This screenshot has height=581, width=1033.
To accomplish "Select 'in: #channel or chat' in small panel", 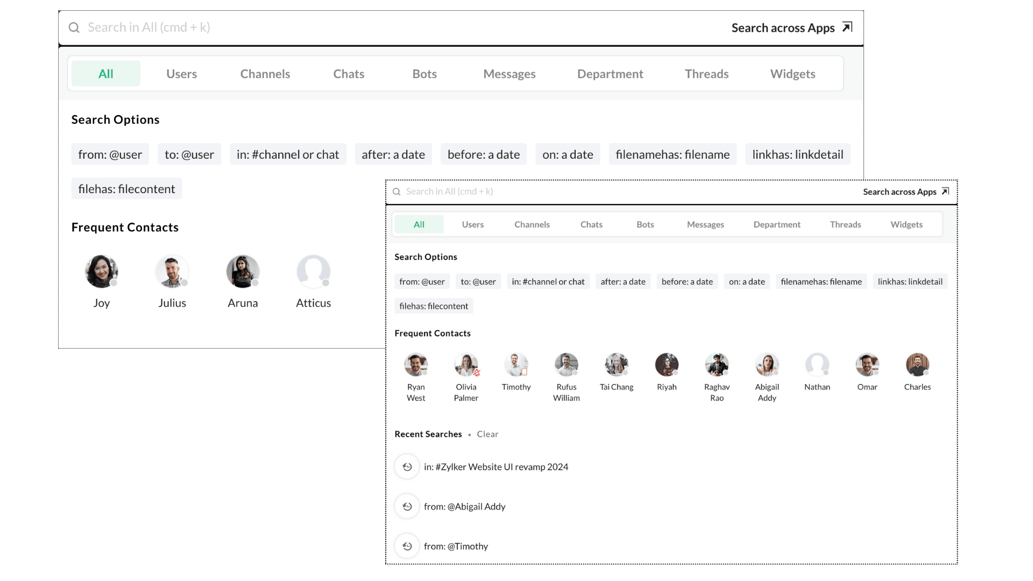I will pos(548,281).
